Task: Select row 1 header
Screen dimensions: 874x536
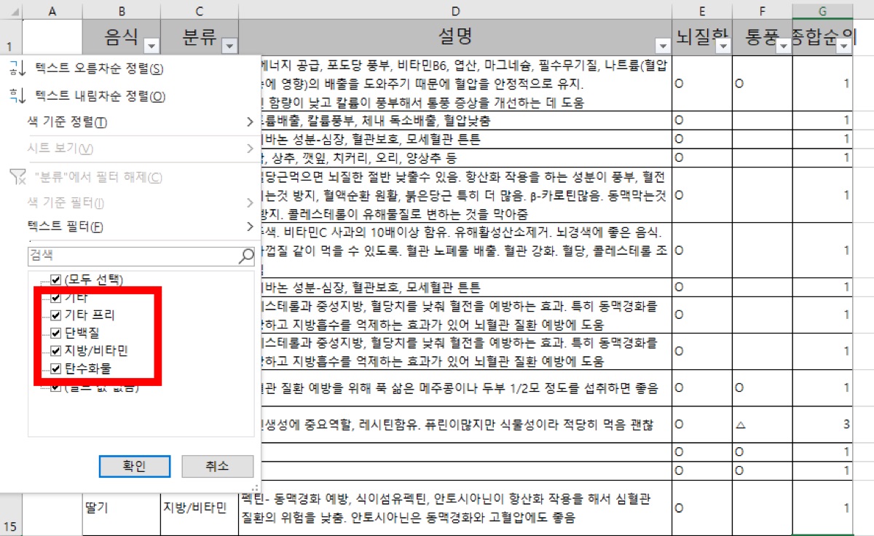Action: coord(11,38)
